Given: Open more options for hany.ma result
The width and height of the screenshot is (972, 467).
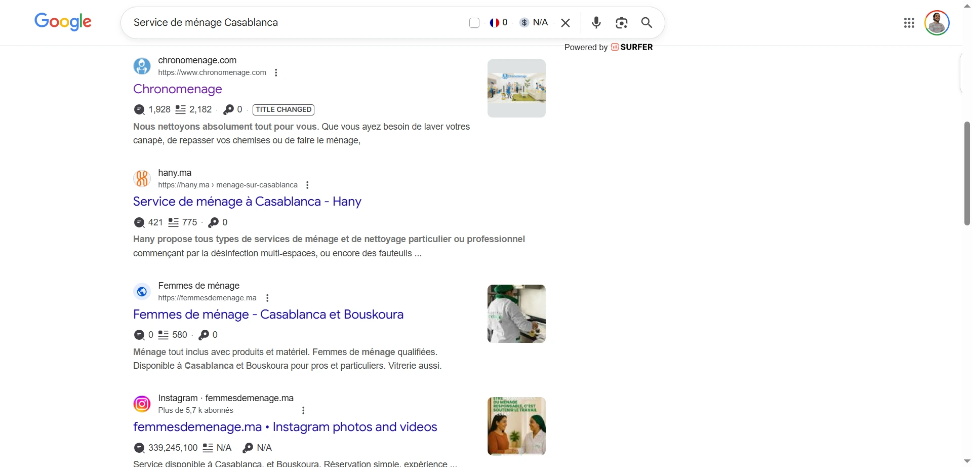Looking at the screenshot, I should [x=307, y=185].
